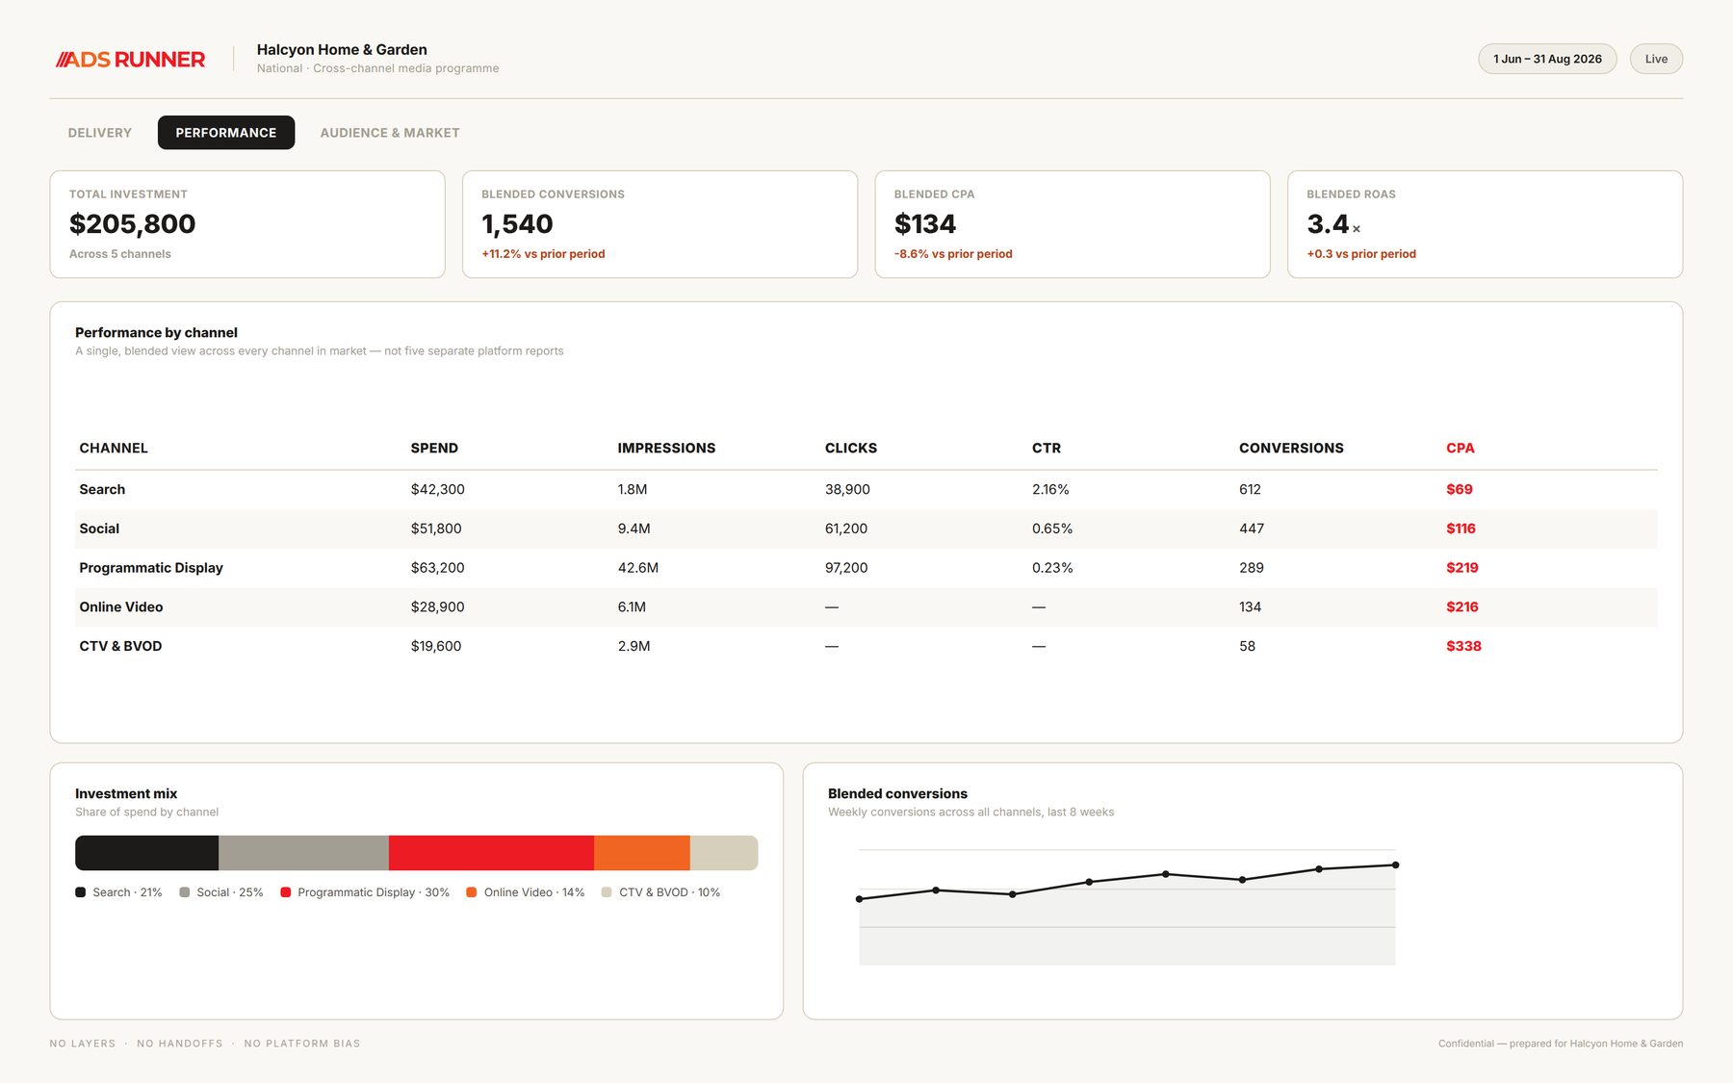Image resolution: width=1733 pixels, height=1083 pixels.
Task: Click the 38,900 clicks cell
Action: point(847,489)
